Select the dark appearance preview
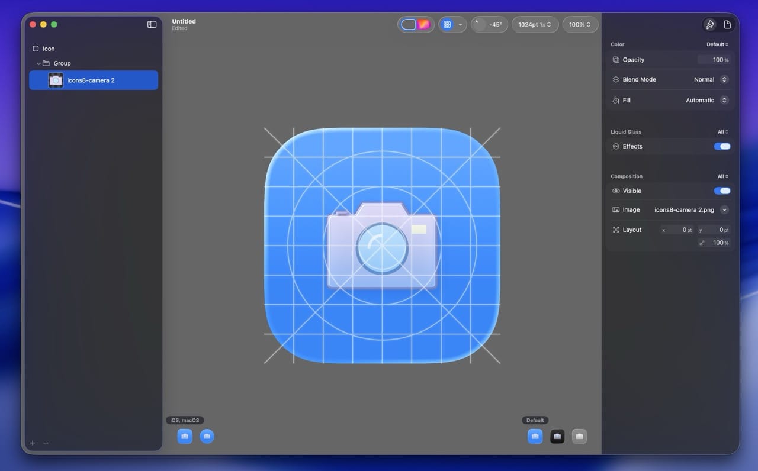This screenshot has height=471, width=758. (557, 437)
